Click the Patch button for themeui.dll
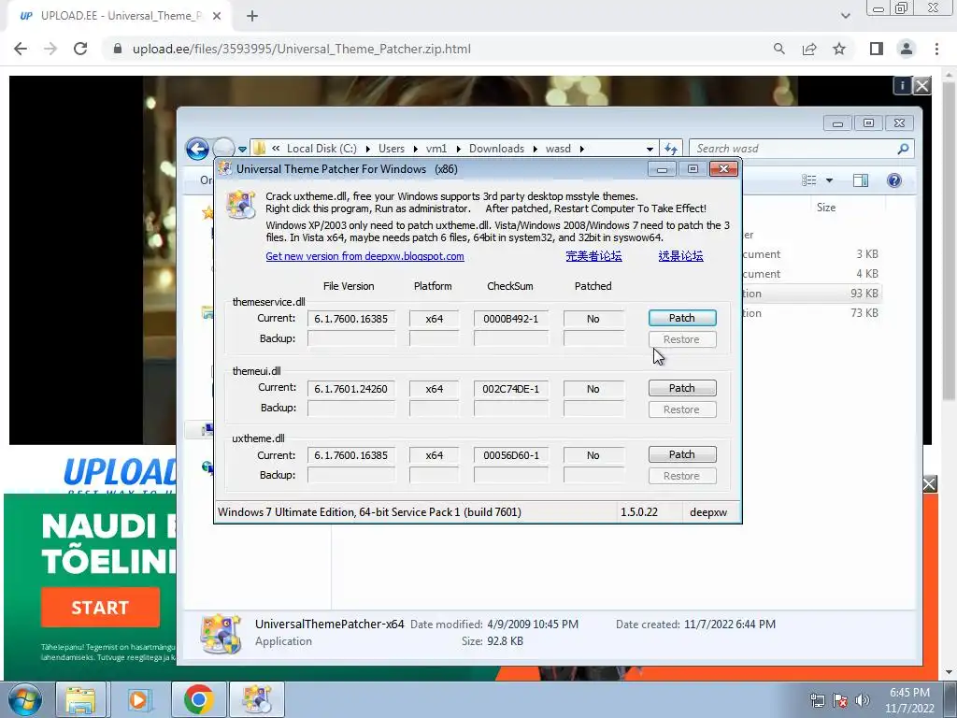The width and height of the screenshot is (957, 718). point(681,388)
